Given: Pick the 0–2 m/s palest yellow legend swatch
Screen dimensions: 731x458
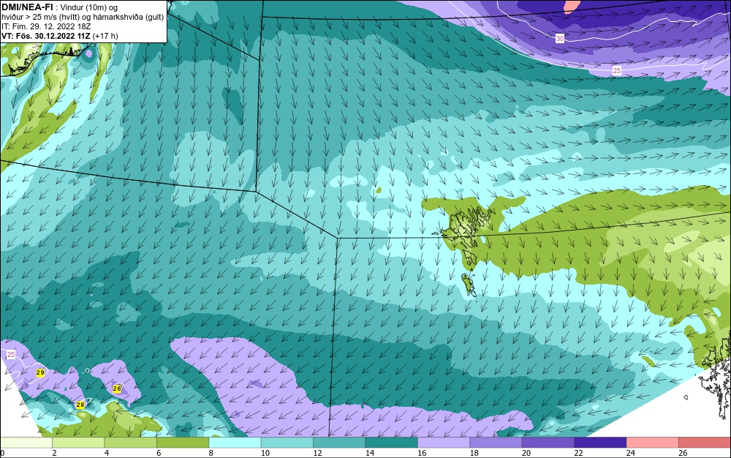Looking at the screenshot, I should (x=26, y=443).
